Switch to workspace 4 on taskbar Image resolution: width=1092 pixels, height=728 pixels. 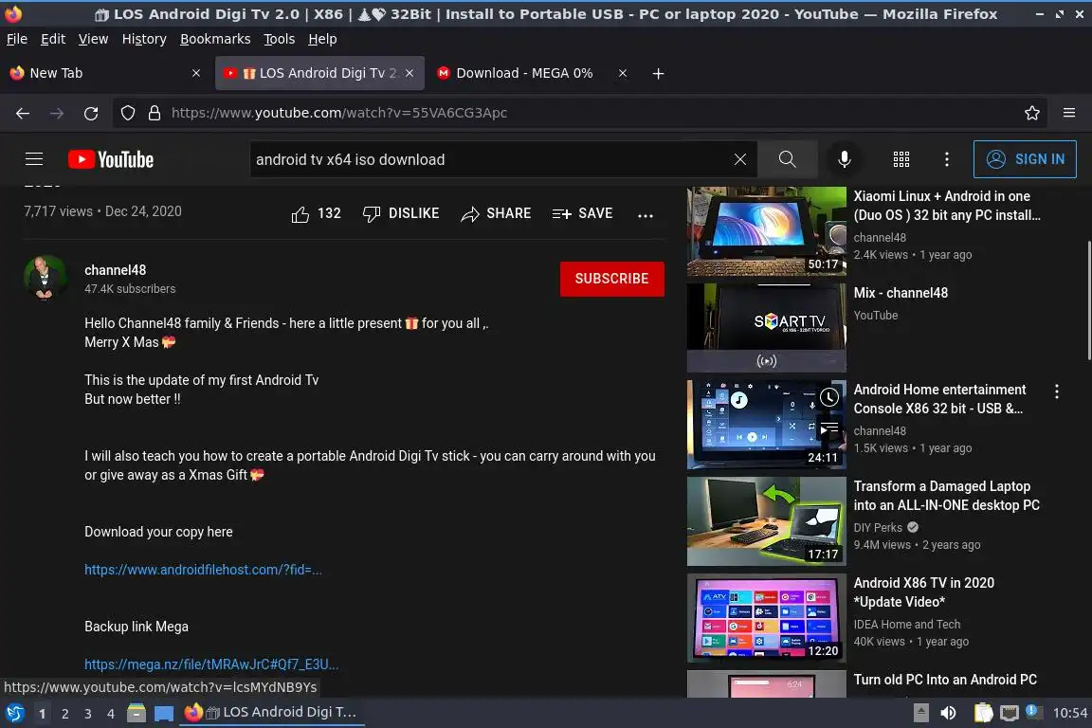click(111, 714)
